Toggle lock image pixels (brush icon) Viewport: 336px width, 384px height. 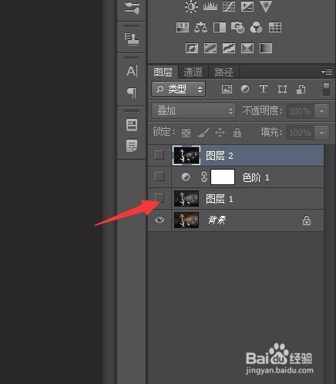click(x=203, y=133)
